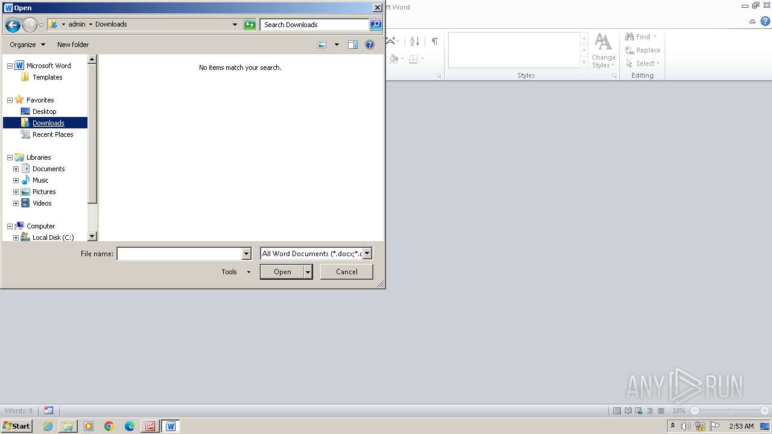Click the 10% zoom level in Word's status bar
Image resolution: width=772 pixels, height=434 pixels.
[679, 410]
